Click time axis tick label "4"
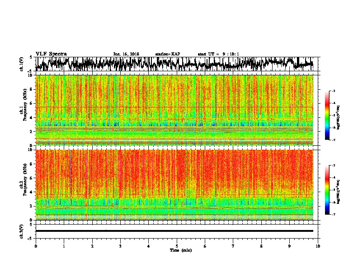The image size is (358, 276). (149, 246)
